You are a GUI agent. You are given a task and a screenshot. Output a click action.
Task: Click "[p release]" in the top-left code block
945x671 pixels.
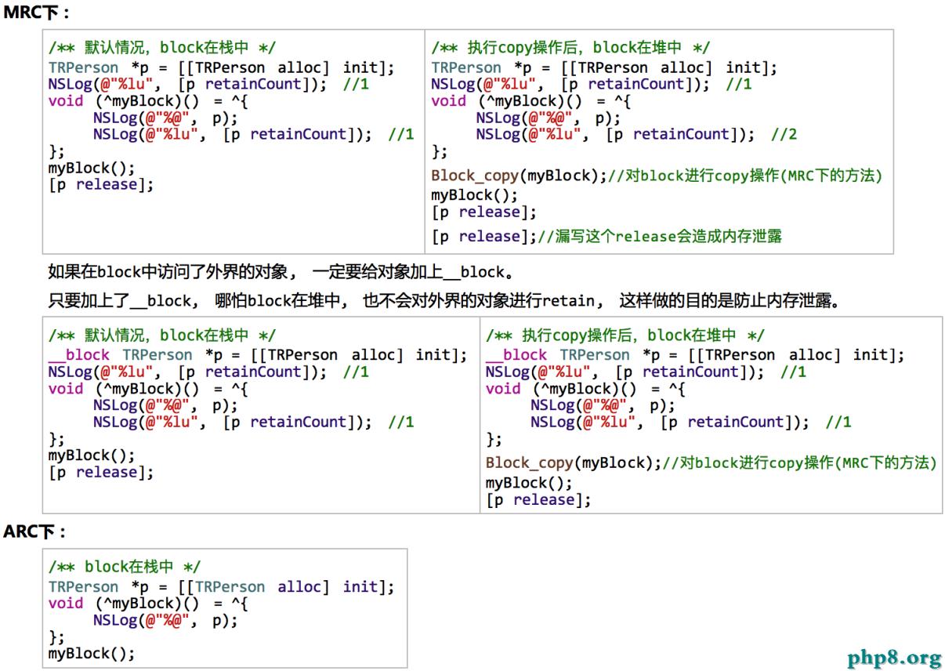pyautogui.click(x=101, y=185)
